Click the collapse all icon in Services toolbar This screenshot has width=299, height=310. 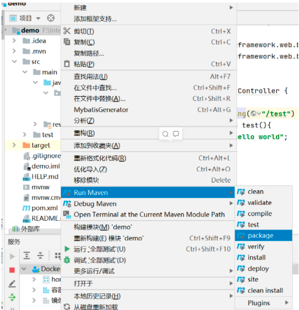40,256
